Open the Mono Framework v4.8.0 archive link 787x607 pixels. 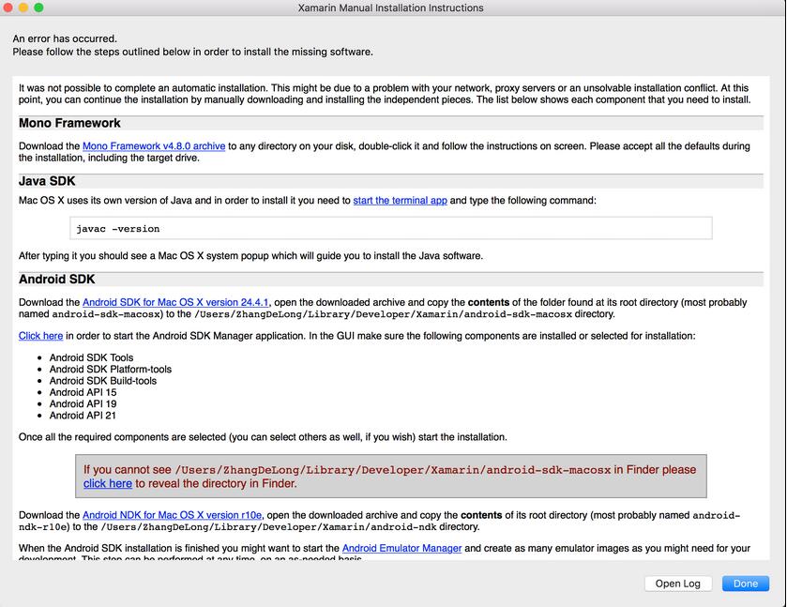154,146
